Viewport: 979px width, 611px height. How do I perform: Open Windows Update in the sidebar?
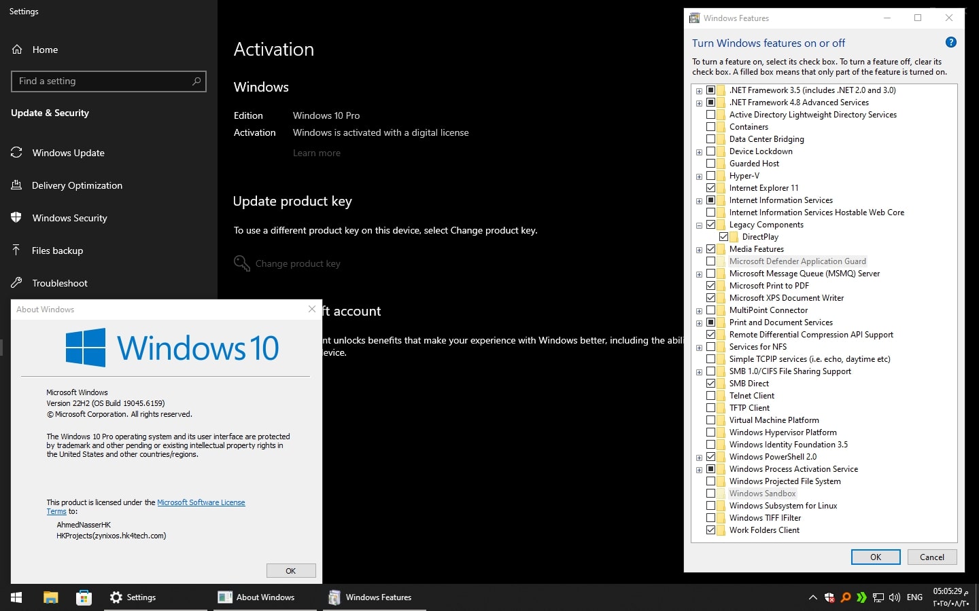[68, 153]
